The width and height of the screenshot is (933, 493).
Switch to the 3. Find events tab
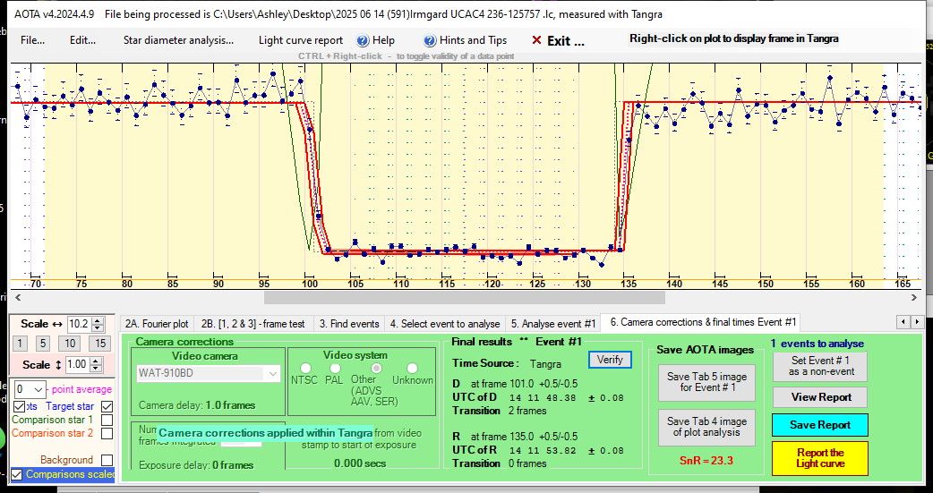coord(349,323)
